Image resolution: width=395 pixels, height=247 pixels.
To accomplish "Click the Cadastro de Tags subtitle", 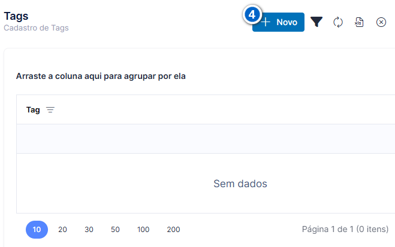I will pos(36,28).
